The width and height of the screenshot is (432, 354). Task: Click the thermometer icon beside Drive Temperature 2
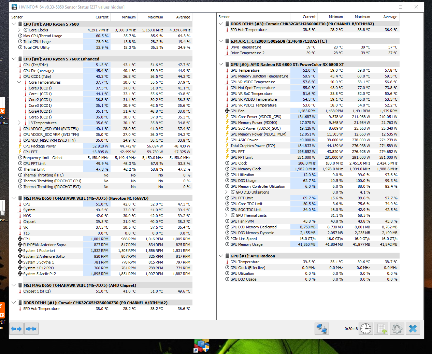point(227,53)
